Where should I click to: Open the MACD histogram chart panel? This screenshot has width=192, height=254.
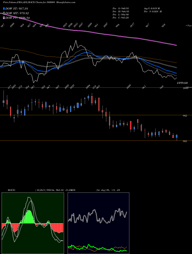(x=33, y=223)
